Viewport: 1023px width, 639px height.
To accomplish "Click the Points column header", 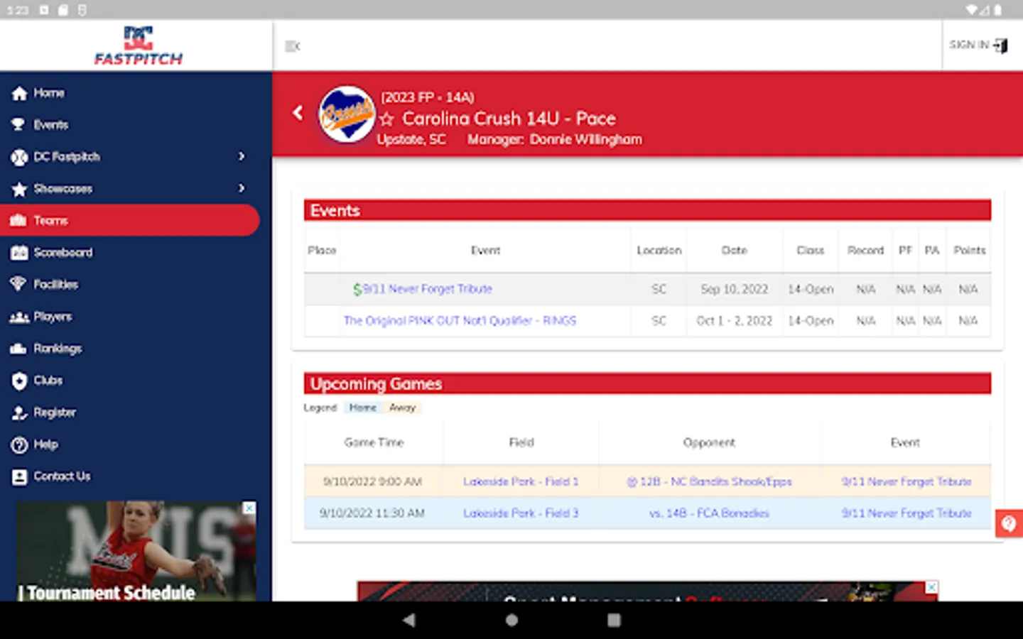I will (x=969, y=251).
